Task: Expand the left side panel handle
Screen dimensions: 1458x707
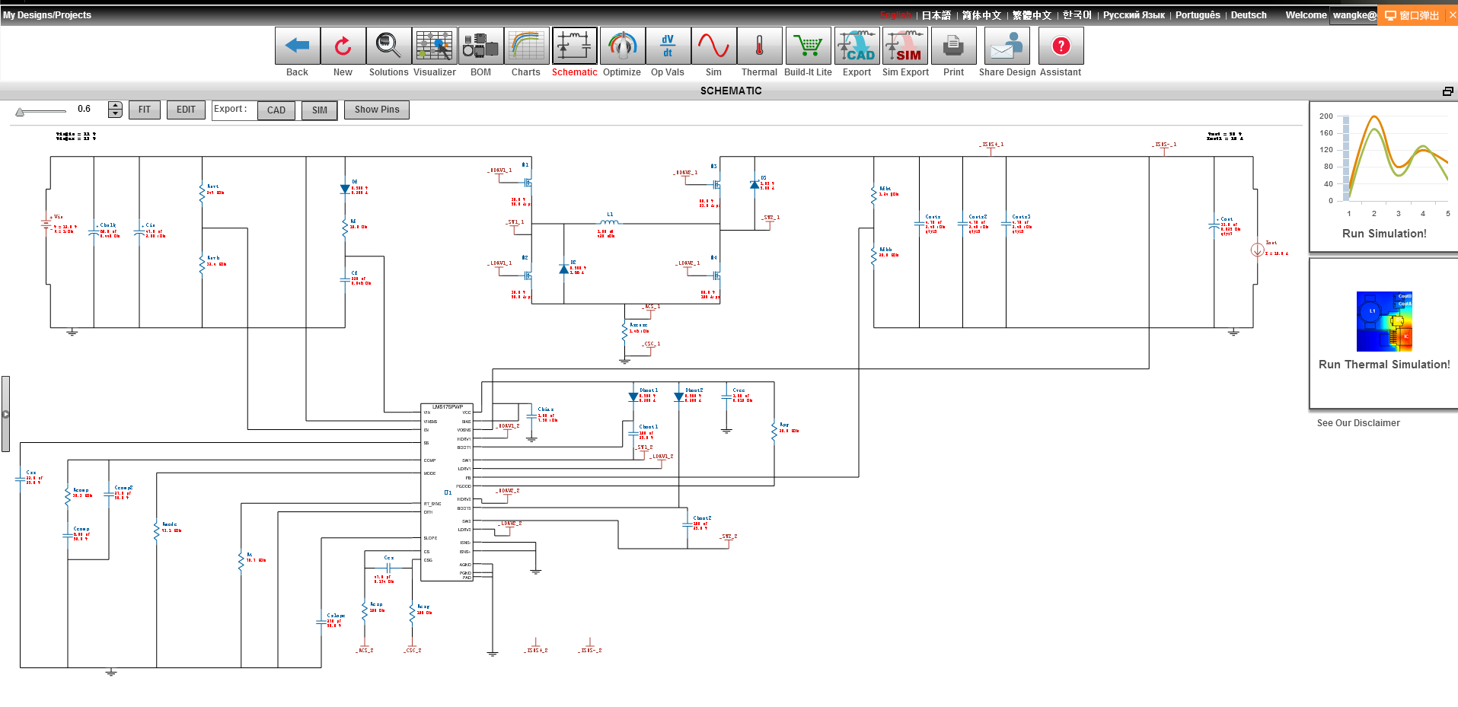Action: pyautogui.click(x=5, y=414)
